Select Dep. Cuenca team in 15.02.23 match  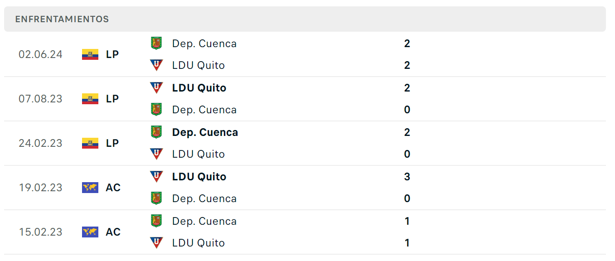(204, 221)
